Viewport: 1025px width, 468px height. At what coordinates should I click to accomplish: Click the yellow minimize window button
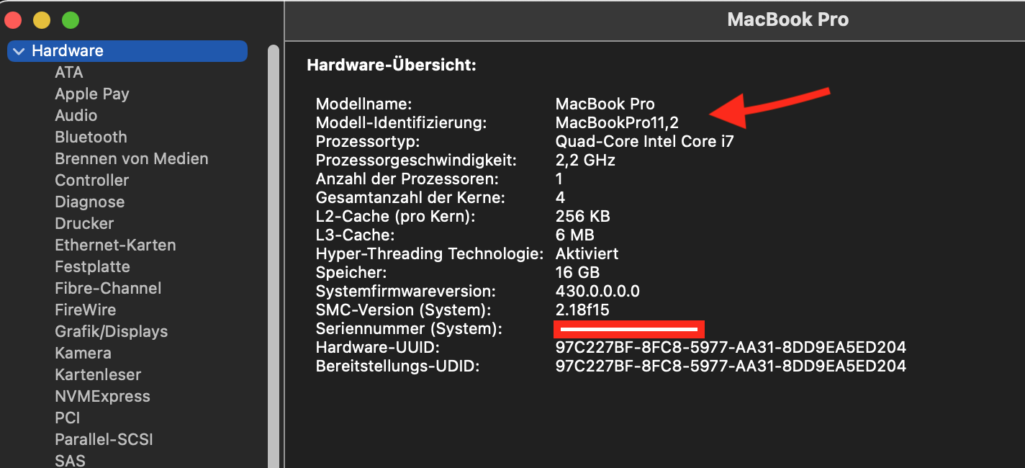click(42, 20)
